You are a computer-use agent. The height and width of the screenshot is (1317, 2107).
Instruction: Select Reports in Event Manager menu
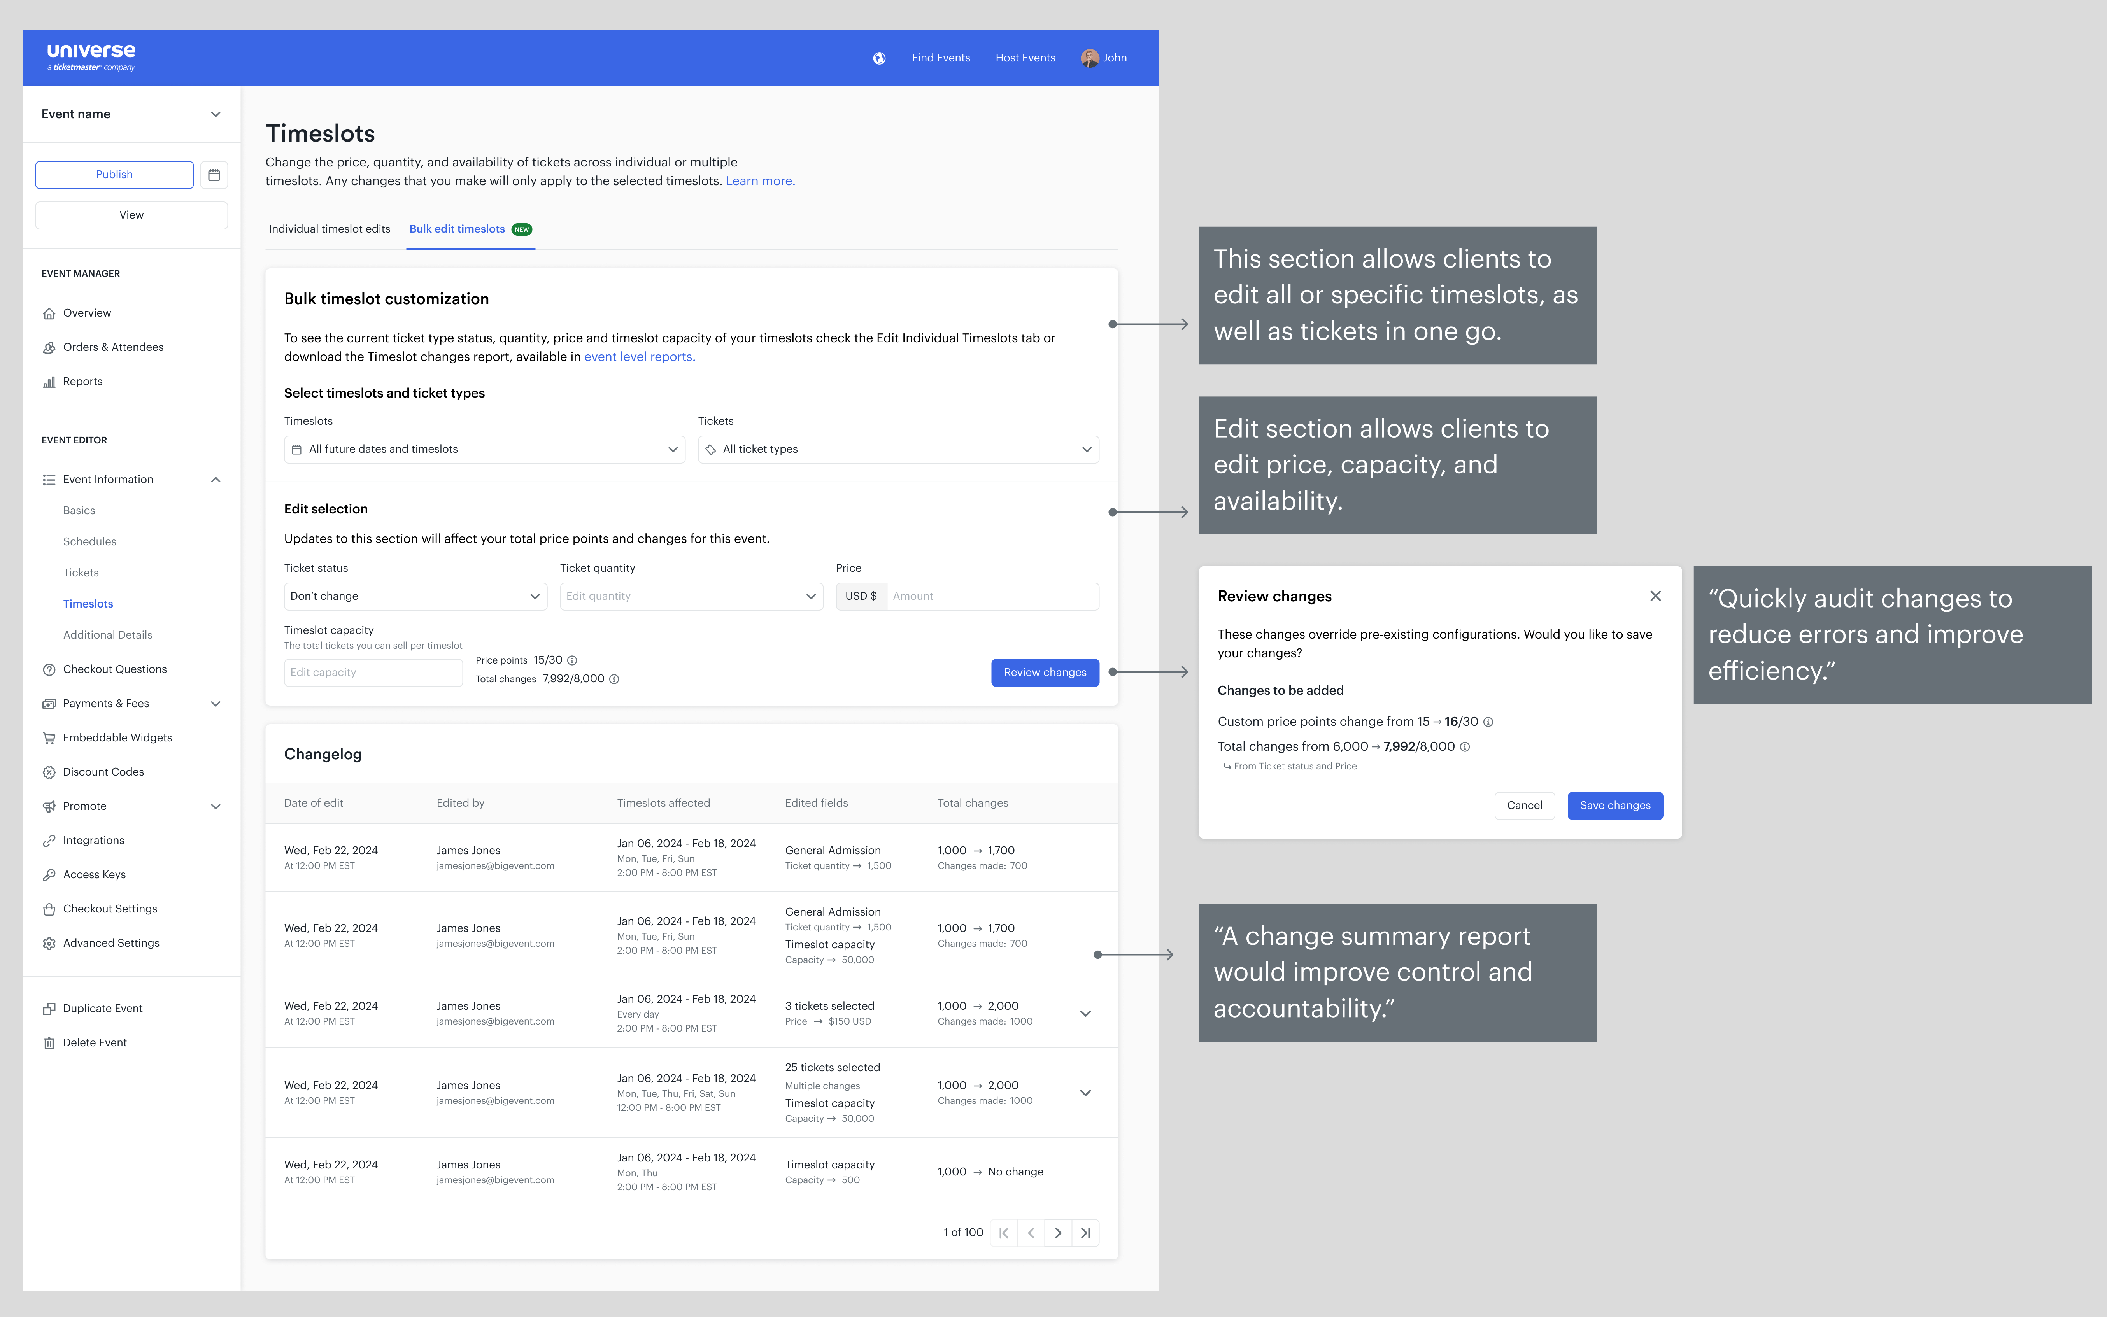(x=83, y=382)
